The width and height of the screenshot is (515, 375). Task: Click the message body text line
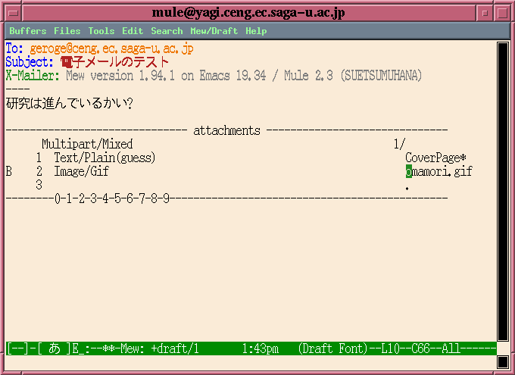(x=70, y=103)
